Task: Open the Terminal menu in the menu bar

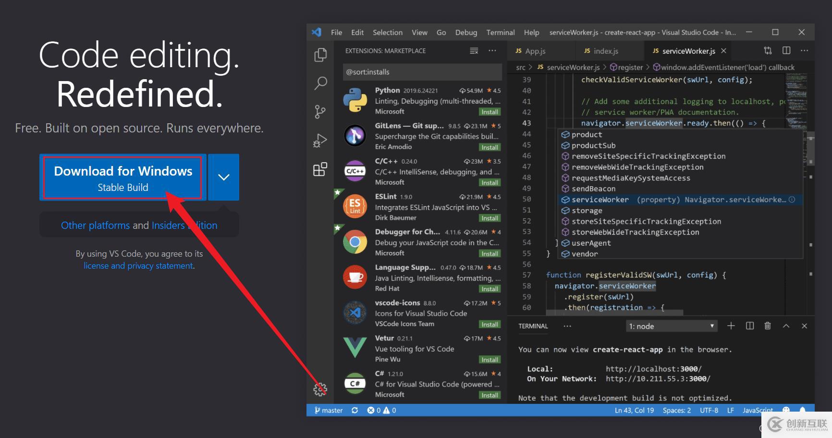Action: [x=501, y=32]
